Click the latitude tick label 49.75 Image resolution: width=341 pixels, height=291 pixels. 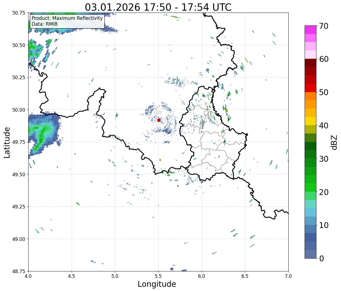coord(19,142)
